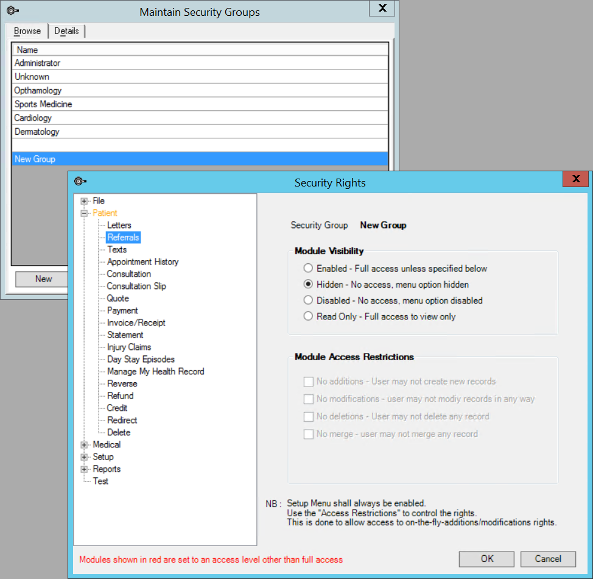
Task: Select Quote in the tree
Action: (x=118, y=299)
